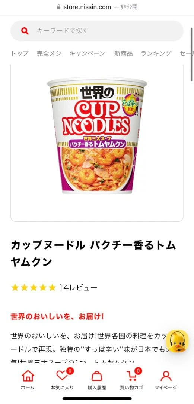Screen dimensions: 194x404
Task: Click the five-star rating display
Action: pyautogui.click(x=34, y=288)
